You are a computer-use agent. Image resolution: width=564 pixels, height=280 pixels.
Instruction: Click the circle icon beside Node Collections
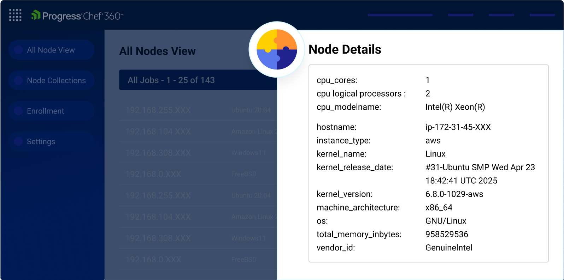tap(18, 80)
